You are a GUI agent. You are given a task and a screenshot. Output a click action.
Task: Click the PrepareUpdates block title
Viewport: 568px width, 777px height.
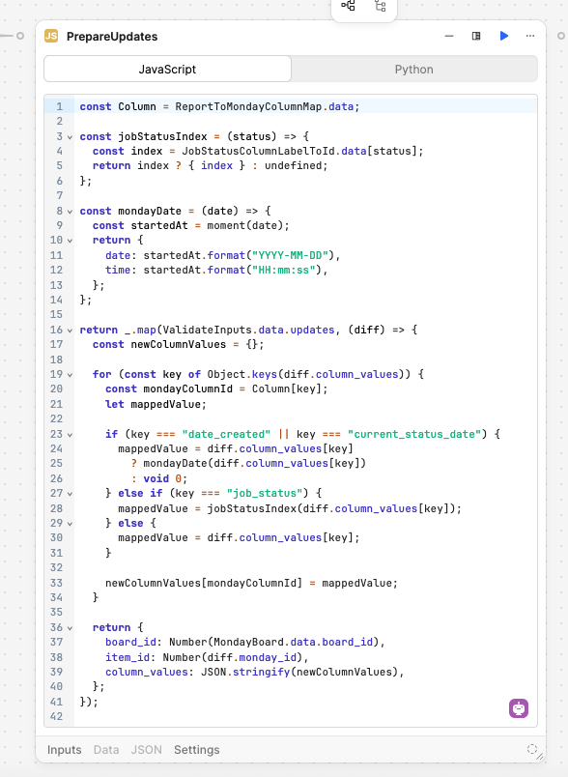(112, 37)
